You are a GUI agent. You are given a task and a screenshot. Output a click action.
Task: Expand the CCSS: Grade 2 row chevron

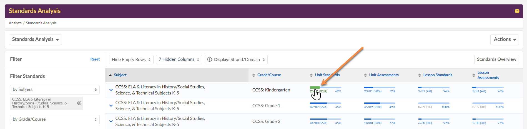click(x=111, y=122)
